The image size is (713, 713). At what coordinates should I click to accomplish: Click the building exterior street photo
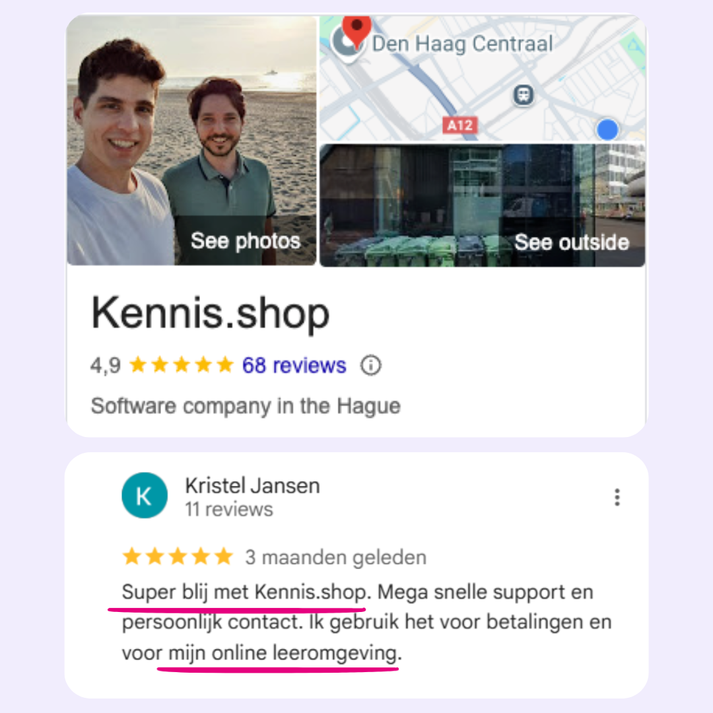[483, 205]
